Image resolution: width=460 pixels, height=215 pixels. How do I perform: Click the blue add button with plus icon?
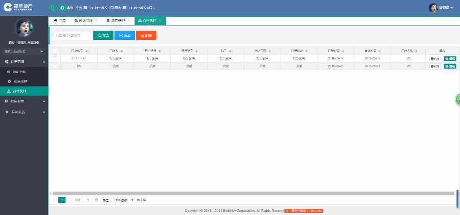click(x=125, y=35)
